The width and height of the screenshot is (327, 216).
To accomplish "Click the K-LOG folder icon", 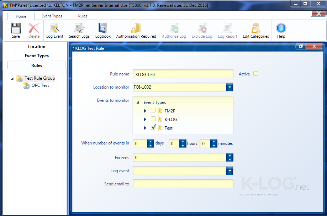I will pos(160,119).
